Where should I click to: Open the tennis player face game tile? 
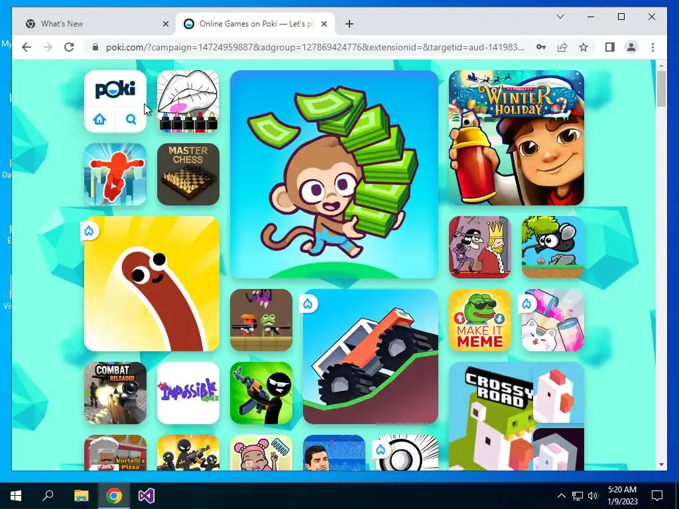tap(334, 453)
